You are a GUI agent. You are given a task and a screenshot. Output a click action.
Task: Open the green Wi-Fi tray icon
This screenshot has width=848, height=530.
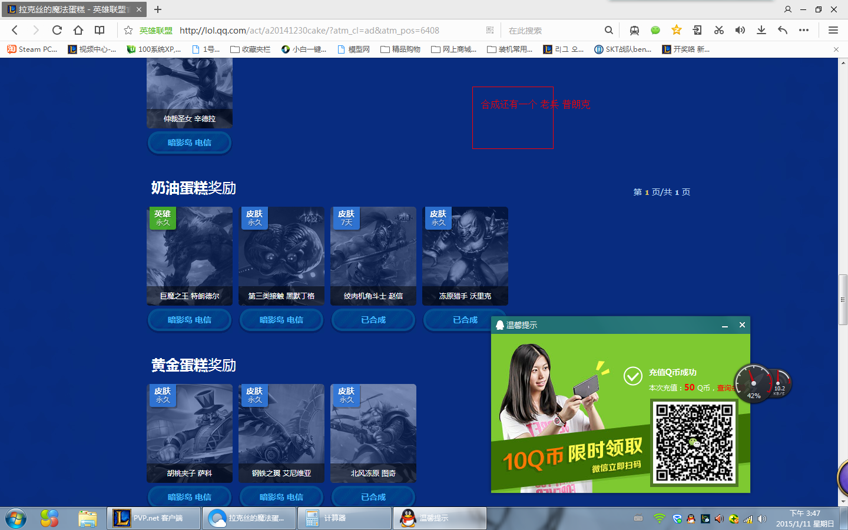(660, 518)
